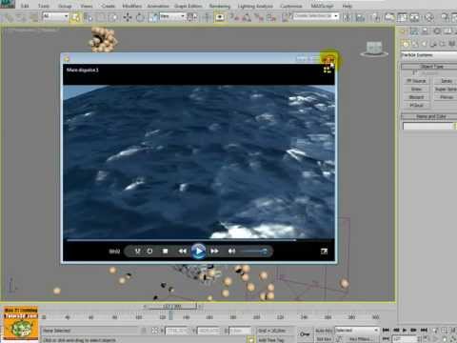Image resolution: width=457 pixels, height=343 pixels.
Task: Select Cameras category in Create panel
Action: click(433, 44)
